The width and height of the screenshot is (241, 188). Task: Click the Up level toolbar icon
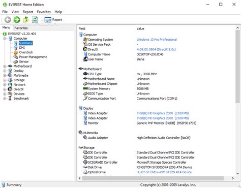(26, 20)
